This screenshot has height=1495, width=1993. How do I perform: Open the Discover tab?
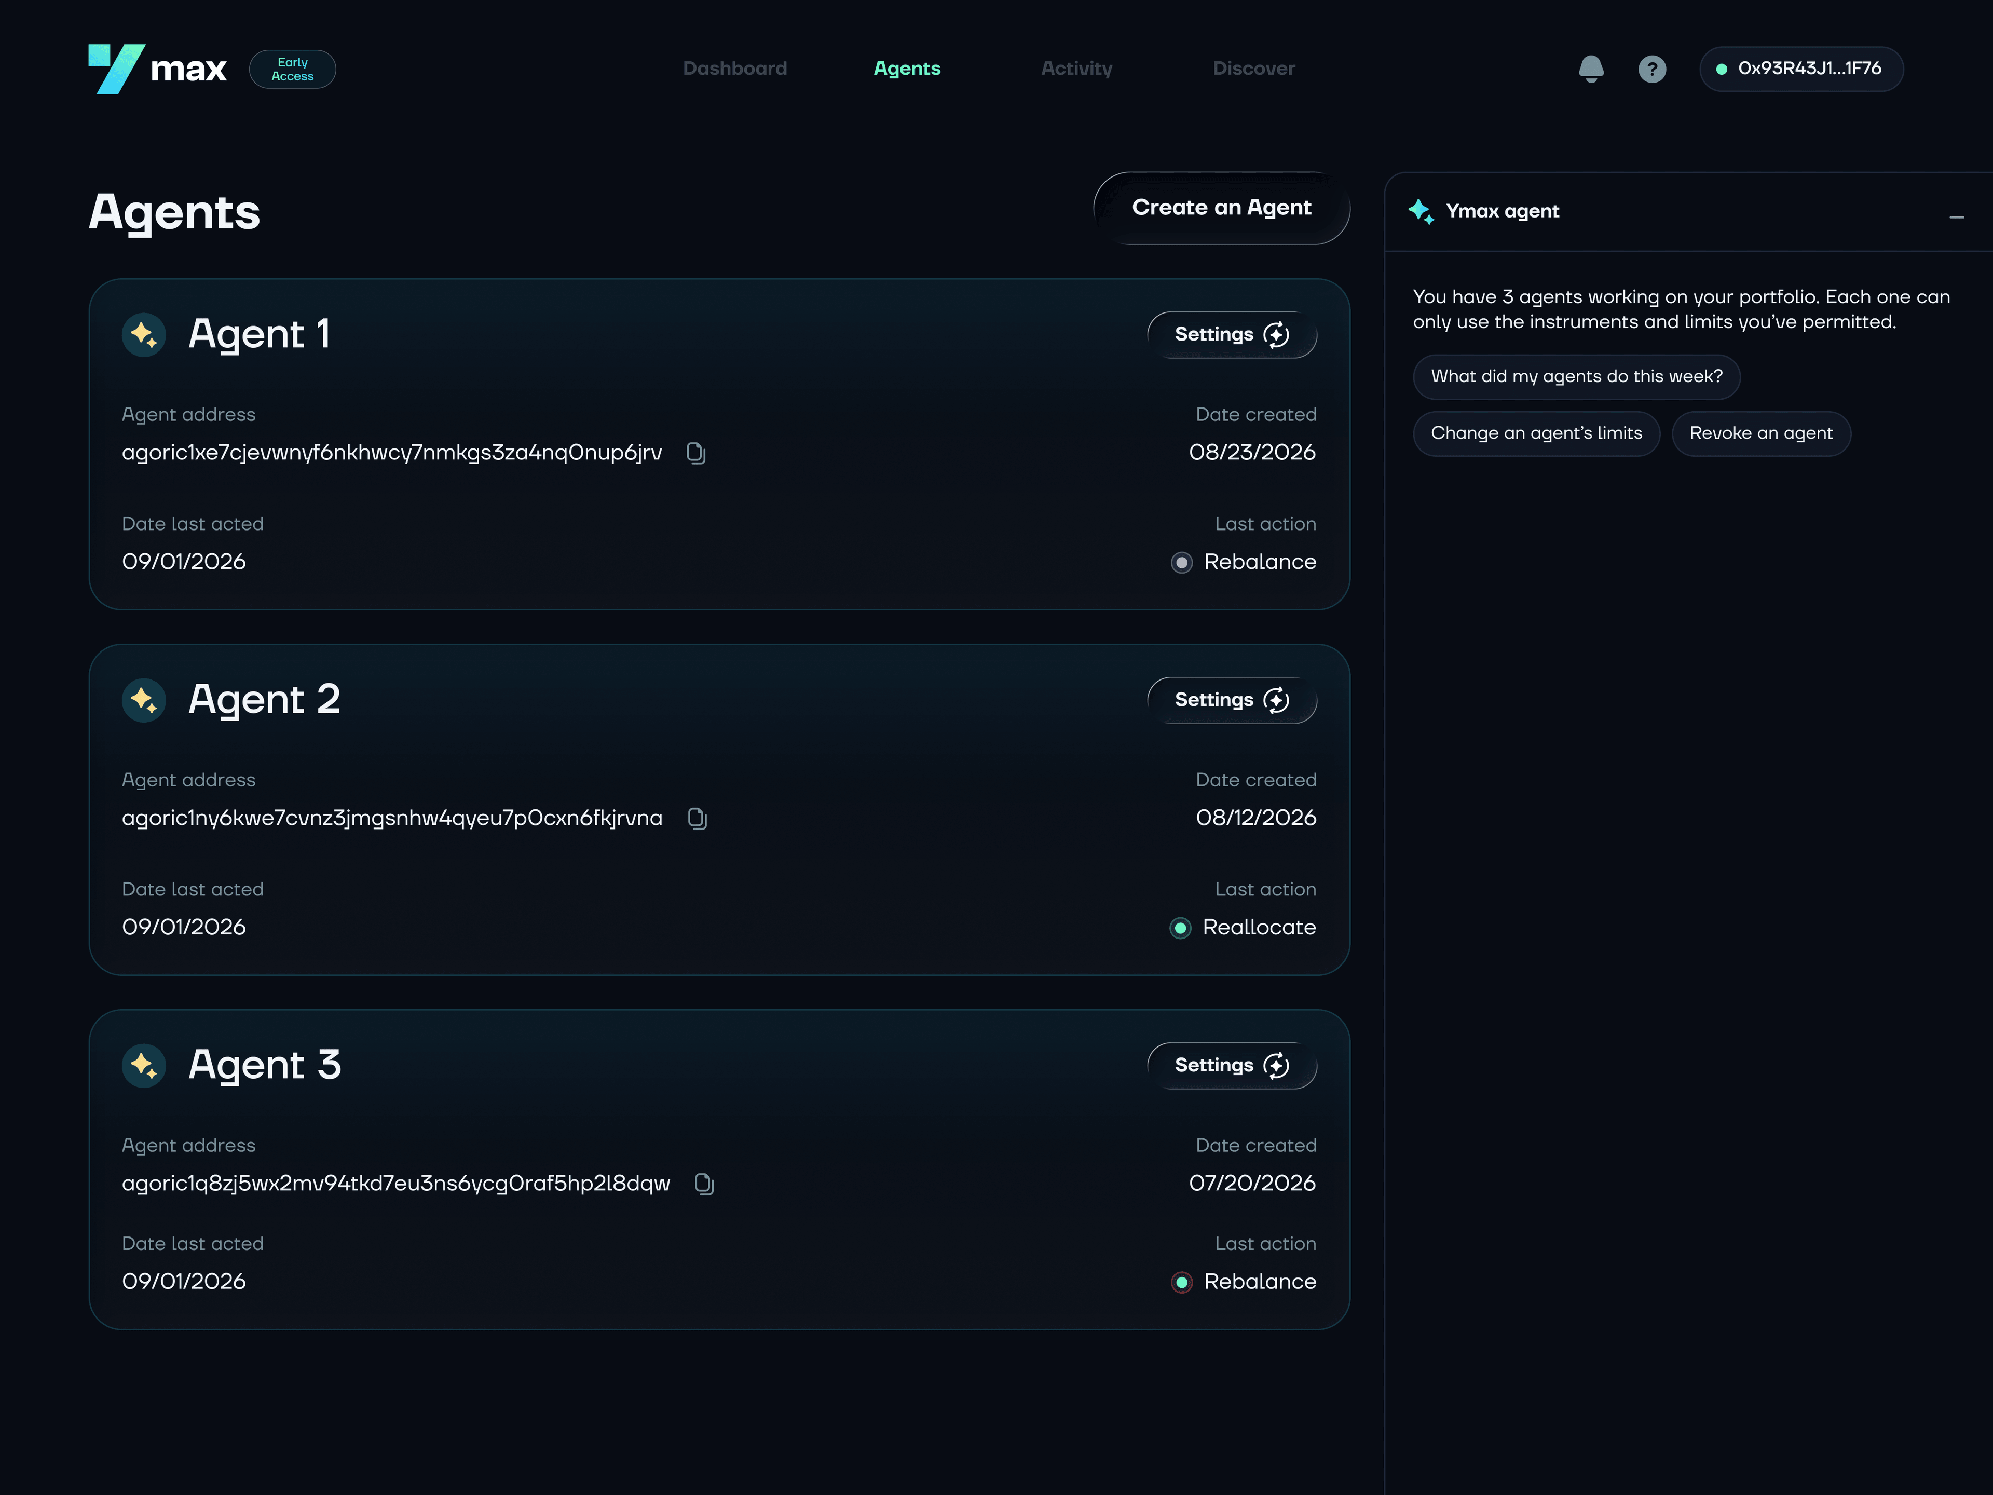coord(1254,69)
